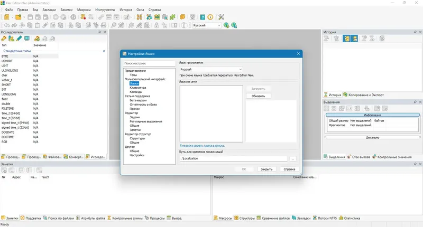Click link Я не вижу своего языка
This screenshot has height=227, width=423.
point(203,145)
